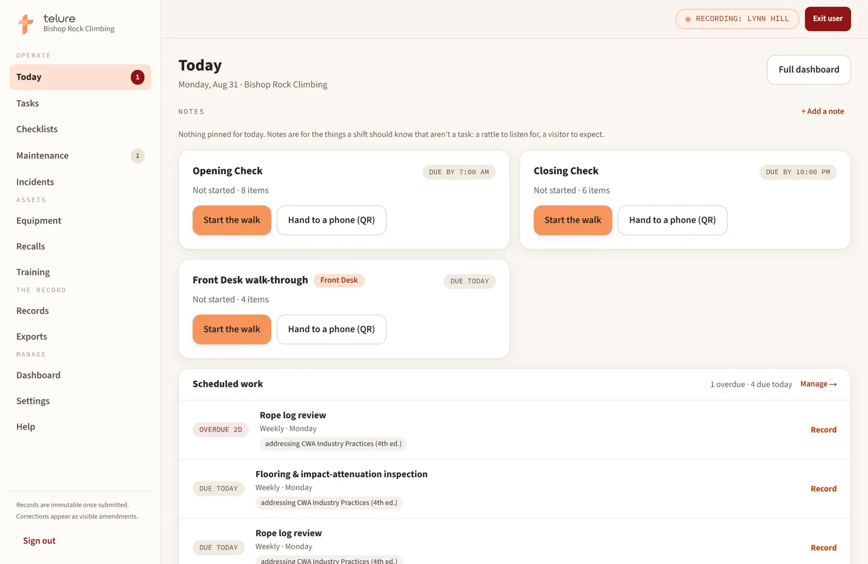
Task: Click the "1 overdue · 4 due today" summary
Action: coord(751,384)
